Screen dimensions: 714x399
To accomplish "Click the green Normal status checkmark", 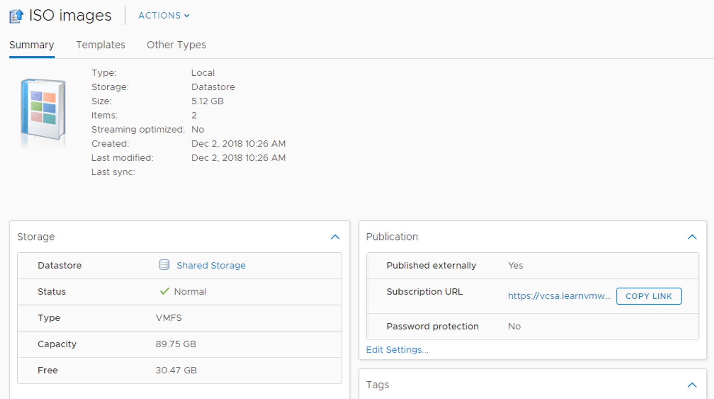I will point(164,291).
